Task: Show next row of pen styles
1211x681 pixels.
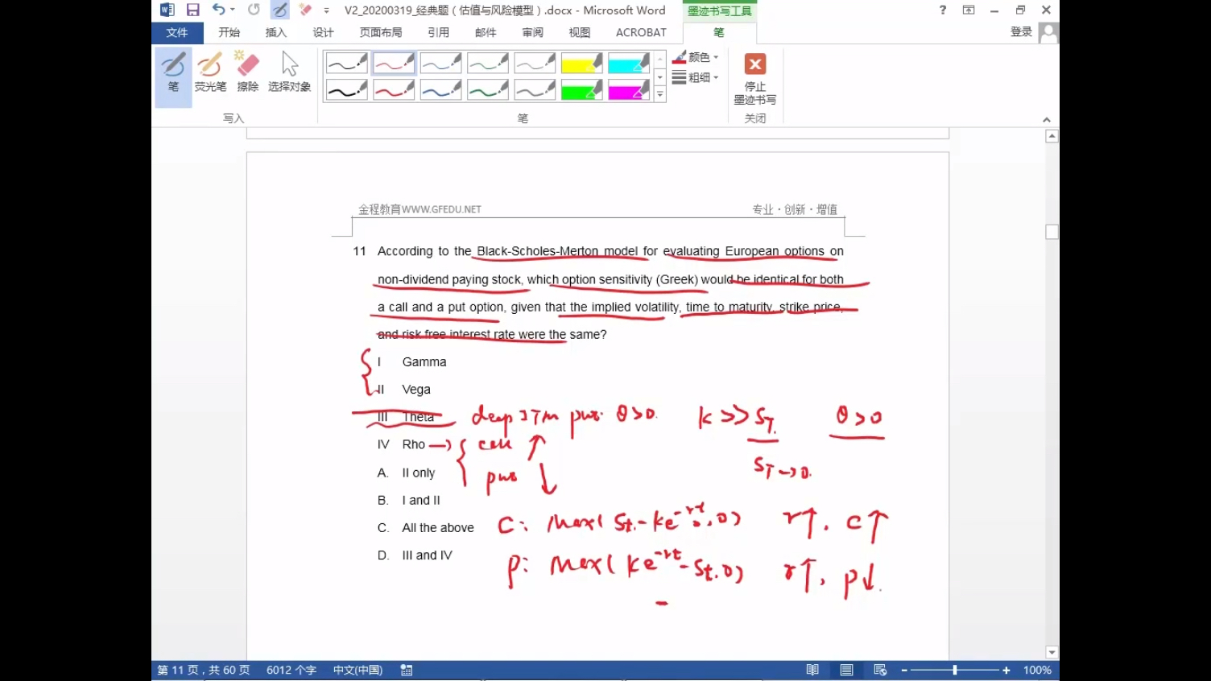Action: (660, 77)
